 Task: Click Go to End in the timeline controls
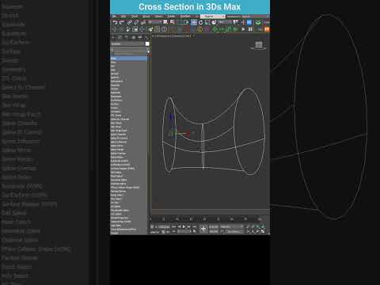tap(195, 226)
